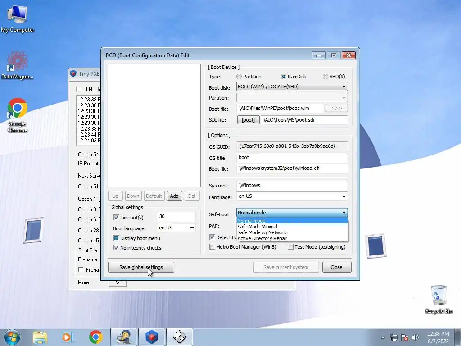
Task: Click the [boot] SDI file button
Action: [248, 120]
